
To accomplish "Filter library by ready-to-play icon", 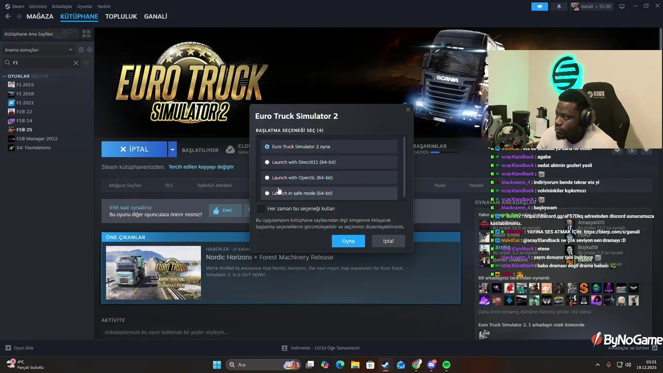I will [90, 50].
